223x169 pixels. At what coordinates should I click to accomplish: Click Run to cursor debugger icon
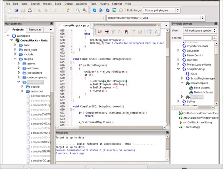[x=107, y=31]
